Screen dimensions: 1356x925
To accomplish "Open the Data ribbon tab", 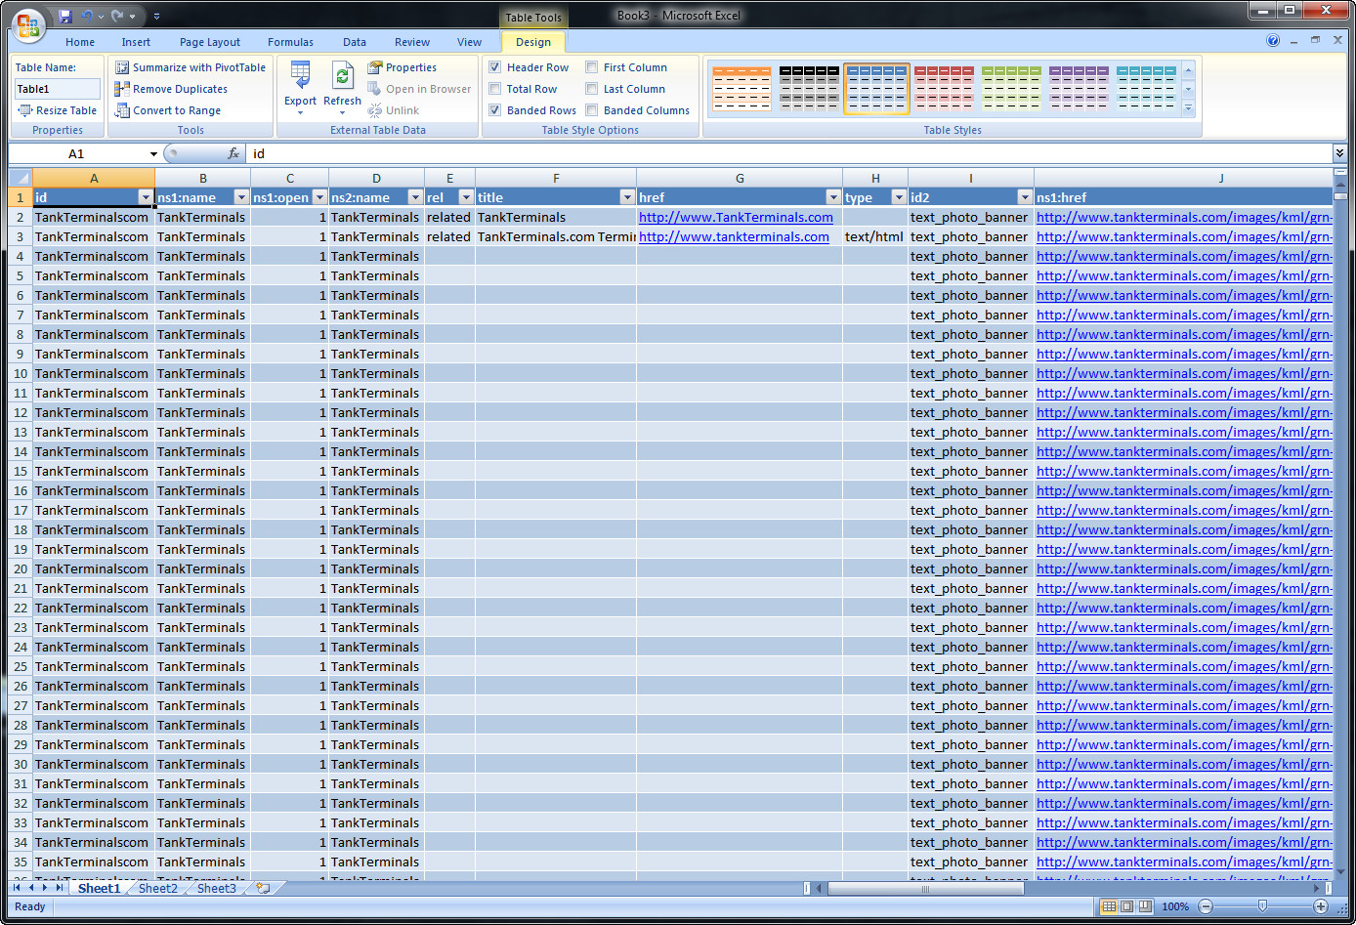I will point(355,42).
